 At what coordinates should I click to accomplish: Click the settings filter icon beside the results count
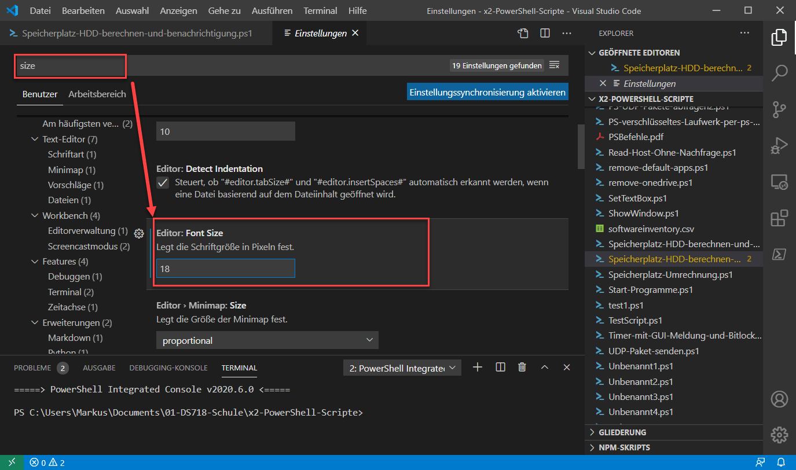554,65
